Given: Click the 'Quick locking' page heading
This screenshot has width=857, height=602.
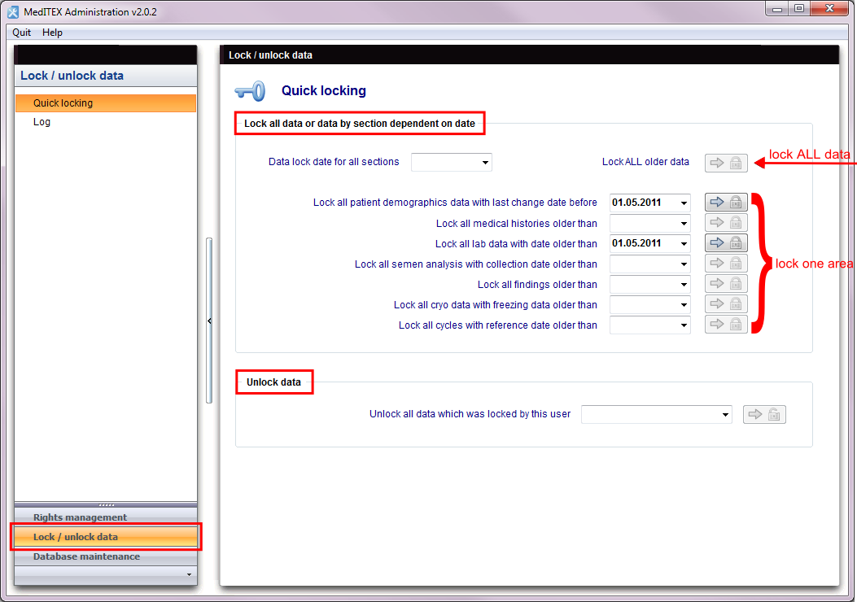Looking at the screenshot, I should click(x=324, y=90).
